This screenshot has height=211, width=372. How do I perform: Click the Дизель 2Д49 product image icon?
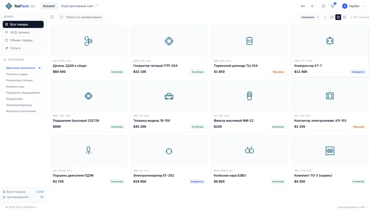point(88,41)
